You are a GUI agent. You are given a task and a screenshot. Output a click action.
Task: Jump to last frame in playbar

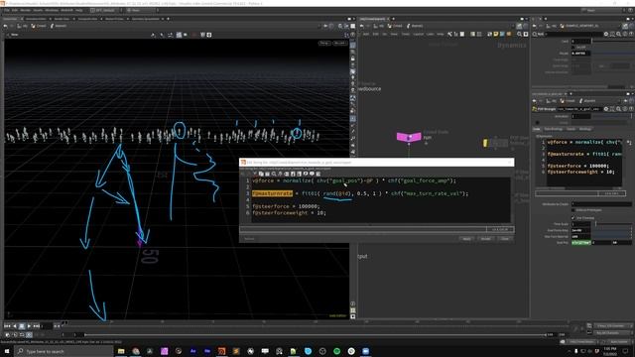(x=37, y=326)
